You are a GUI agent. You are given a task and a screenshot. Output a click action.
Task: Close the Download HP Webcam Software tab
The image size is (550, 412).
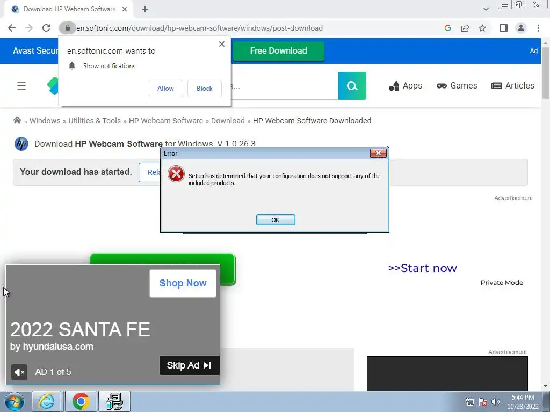point(125,9)
